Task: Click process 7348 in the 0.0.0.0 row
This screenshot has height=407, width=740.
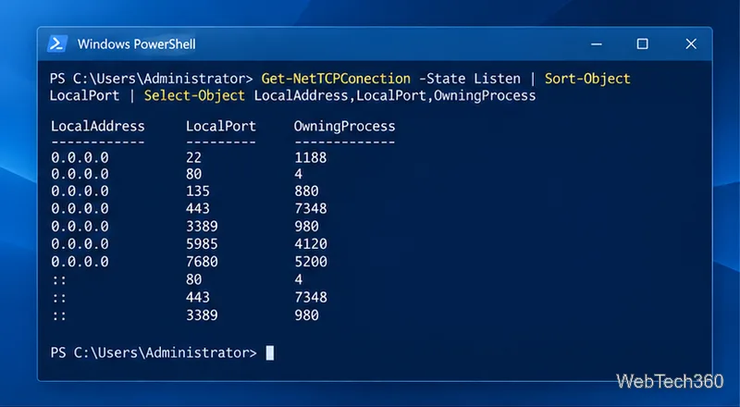Action: click(x=310, y=208)
